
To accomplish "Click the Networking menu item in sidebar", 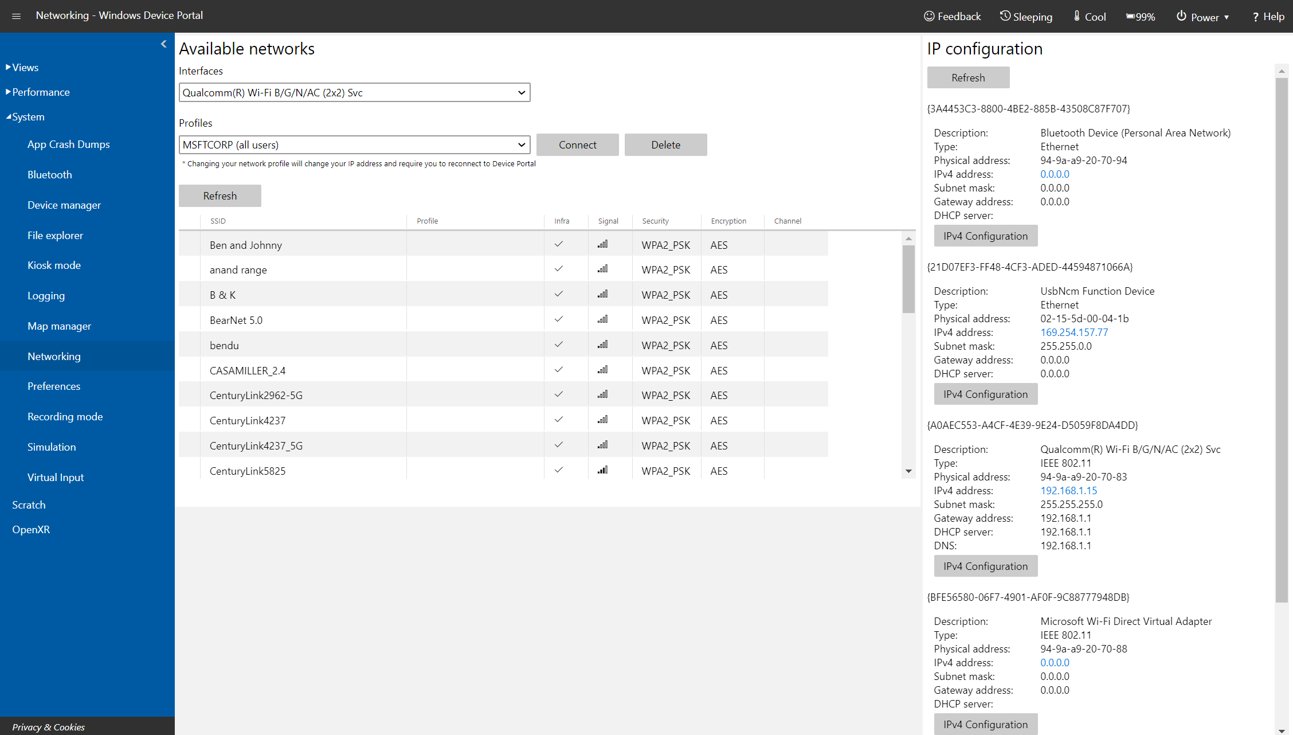I will pos(53,357).
